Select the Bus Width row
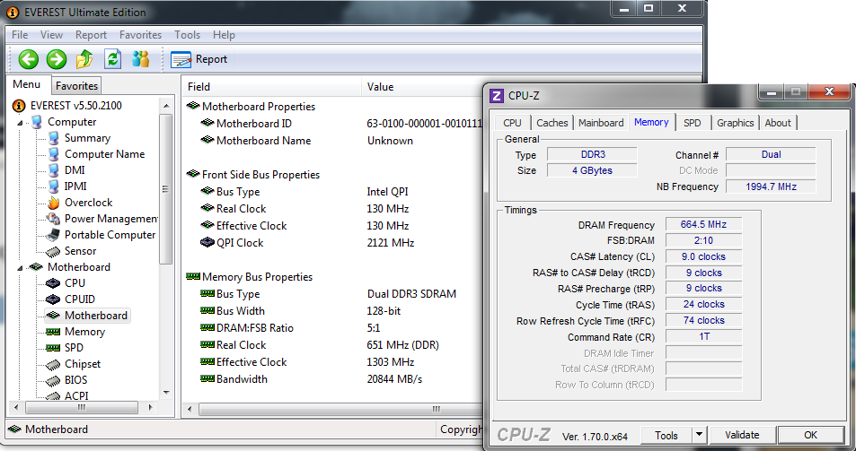 [333, 311]
